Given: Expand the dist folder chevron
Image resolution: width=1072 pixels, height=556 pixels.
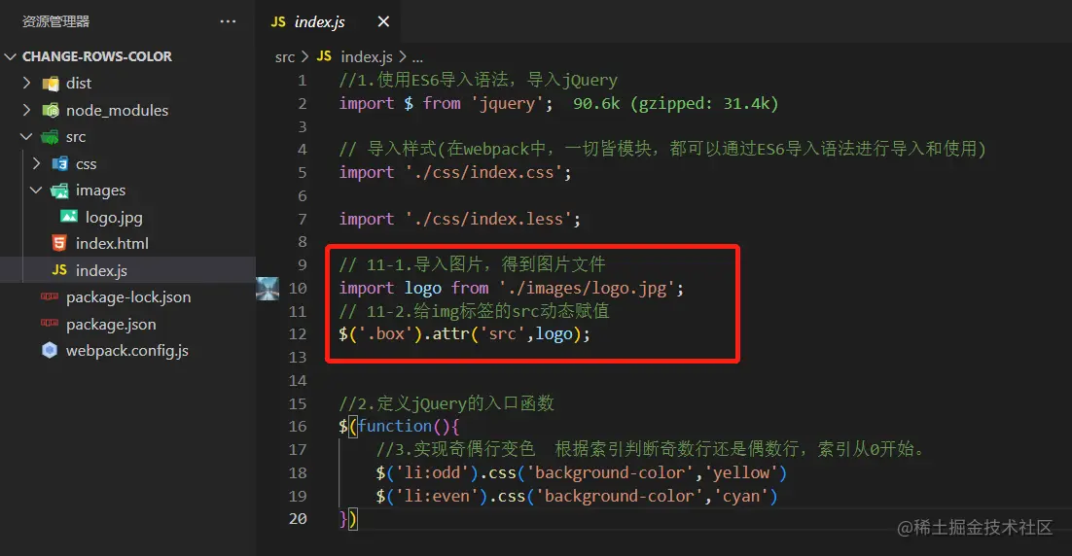Looking at the screenshot, I should click(26, 83).
